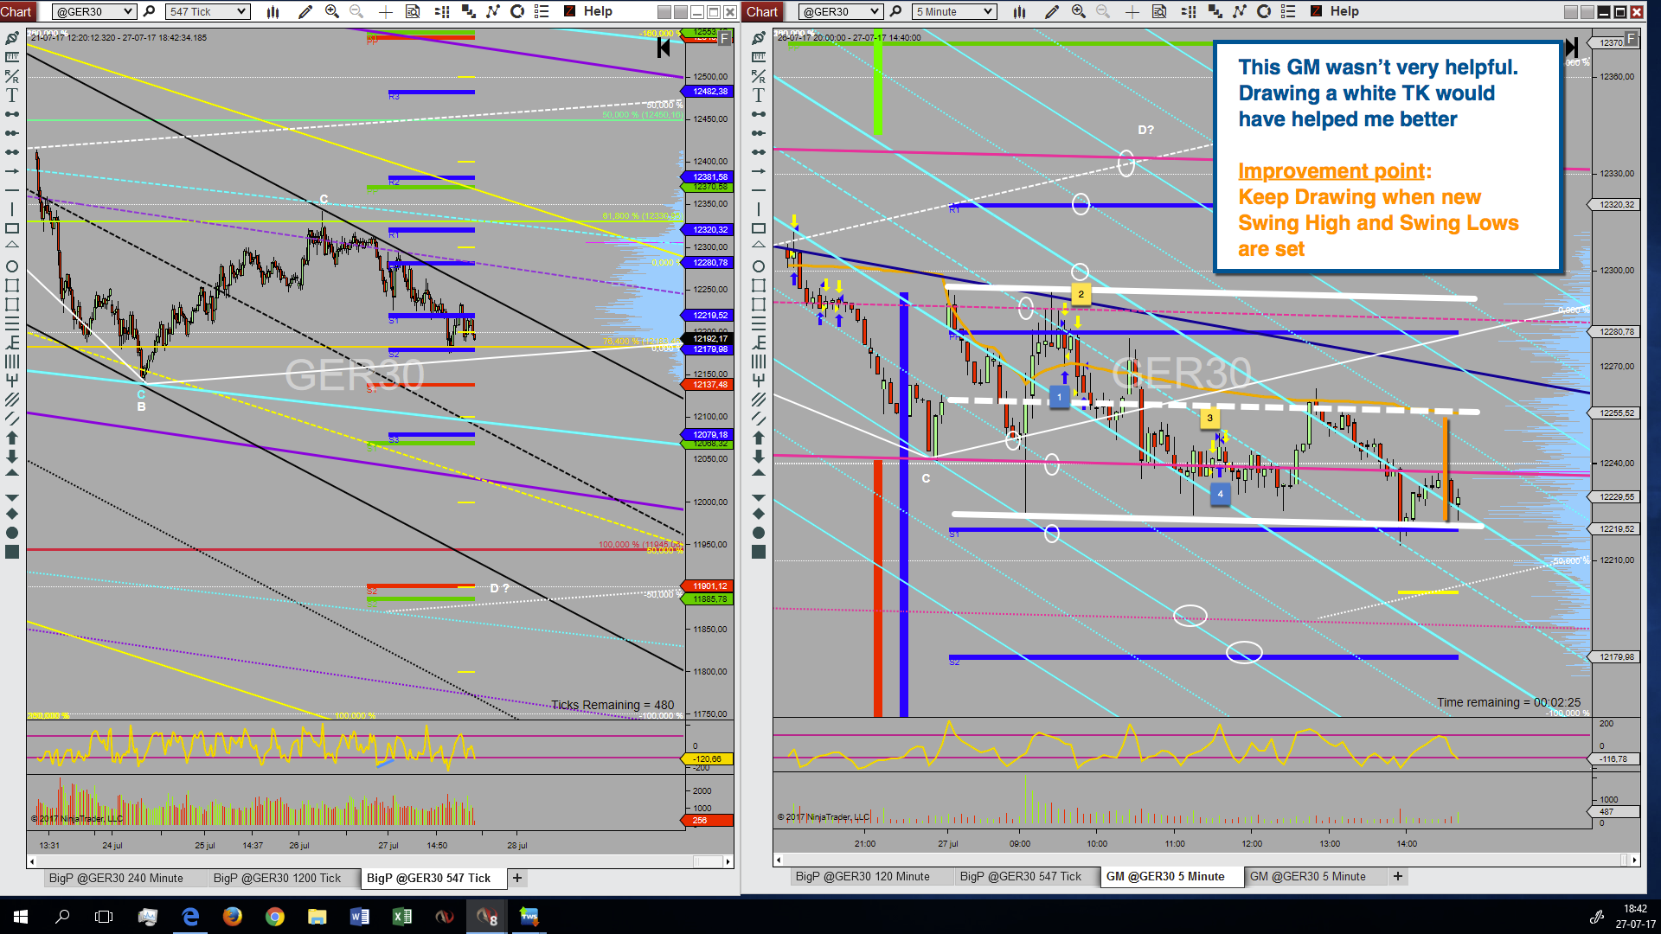
Task: Select the square marker in right chart sidebar
Action: pos(759,552)
